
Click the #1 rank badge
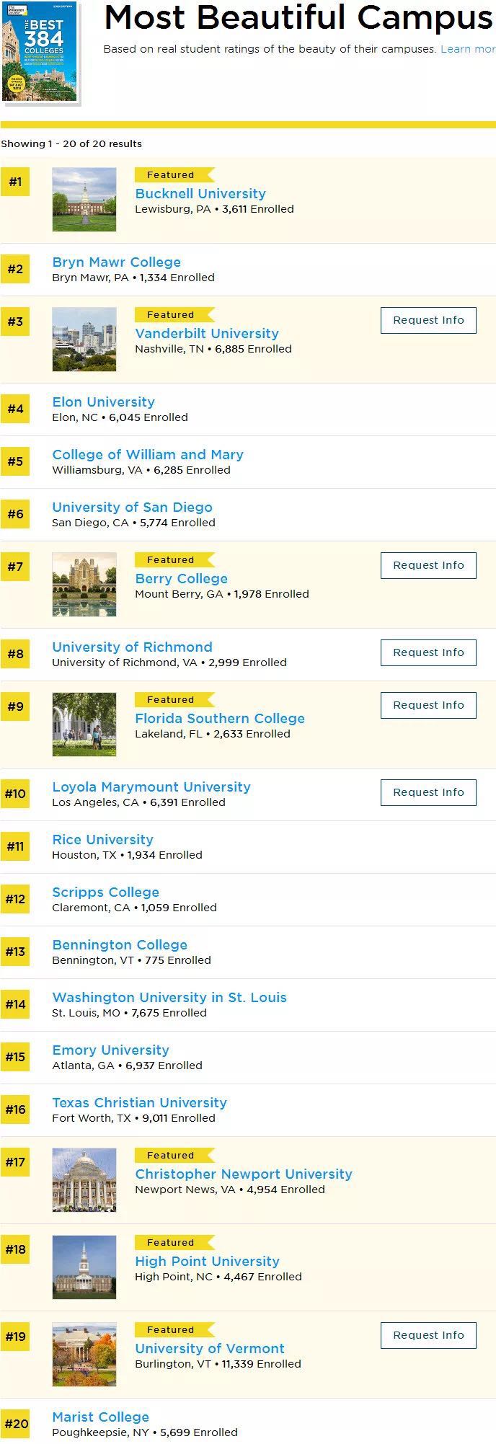(x=15, y=182)
